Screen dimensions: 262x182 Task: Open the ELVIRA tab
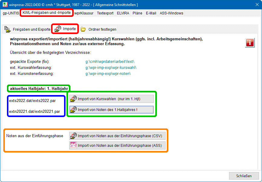point(123,13)
